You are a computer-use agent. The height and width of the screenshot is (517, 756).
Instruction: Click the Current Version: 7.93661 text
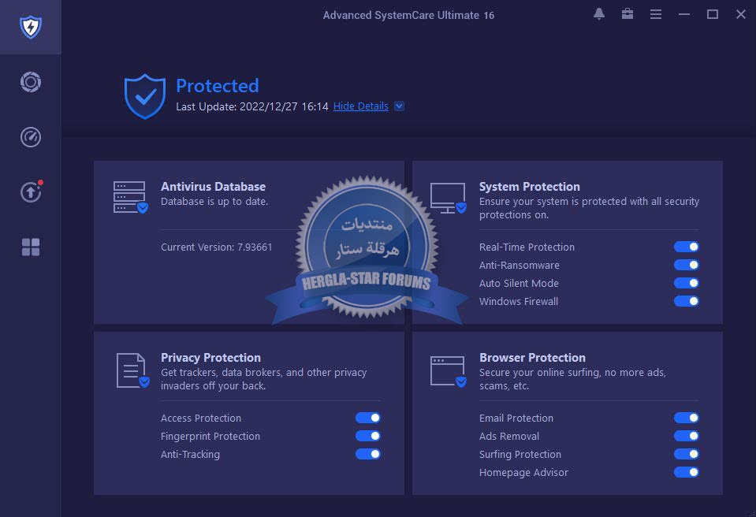coord(217,247)
